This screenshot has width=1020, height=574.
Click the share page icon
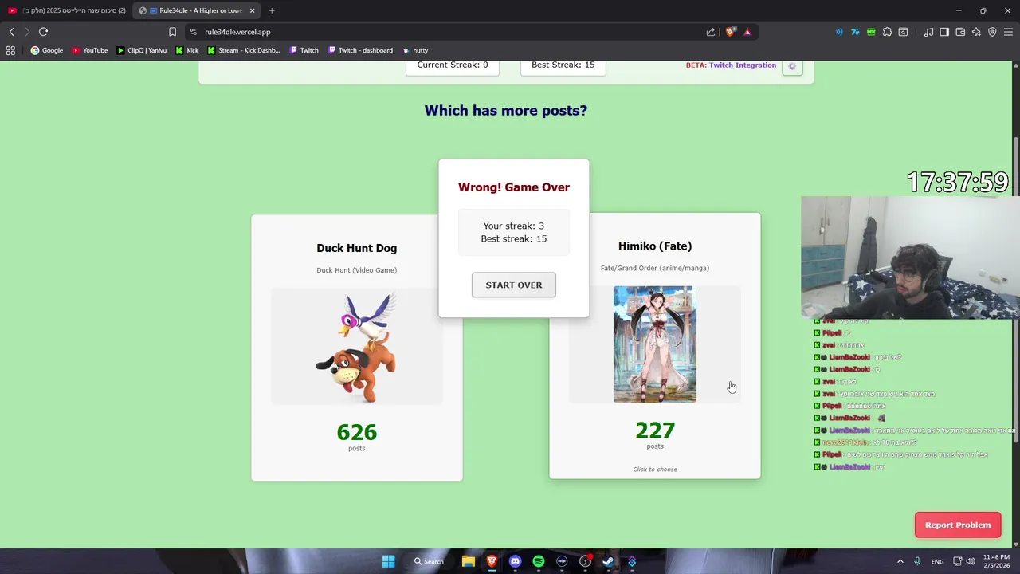(711, 32)
